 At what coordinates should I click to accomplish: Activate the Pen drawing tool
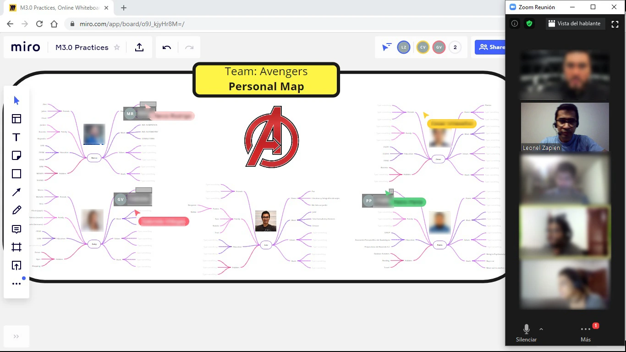click(x=16, y=210)
